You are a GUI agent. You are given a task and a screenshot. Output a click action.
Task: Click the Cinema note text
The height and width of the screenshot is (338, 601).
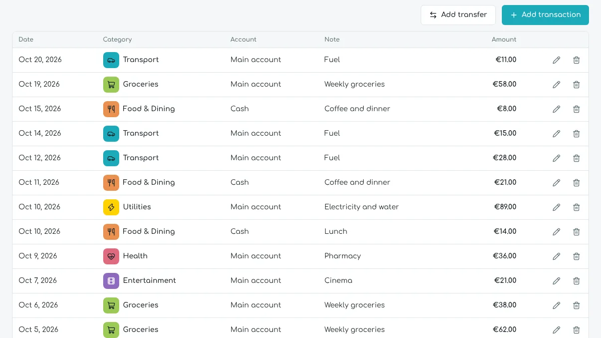(x=339, y=280)
